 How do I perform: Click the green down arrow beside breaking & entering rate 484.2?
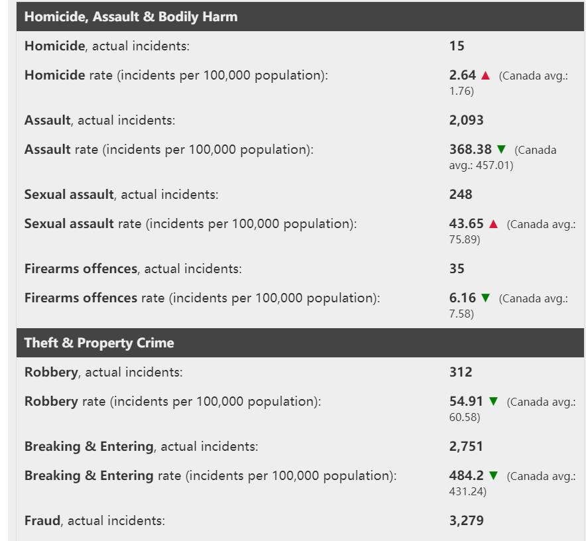(x=493, y=476)
